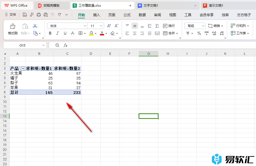The height and width of the screenshot is (166, 256).
Task: Open the 找稻壳模板 tab
Action: pyautogui.click(x=52, y=6)
